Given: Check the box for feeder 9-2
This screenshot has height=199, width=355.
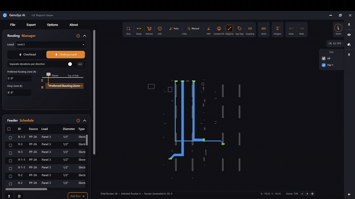Looking at the screenshot, I should 10,176.
